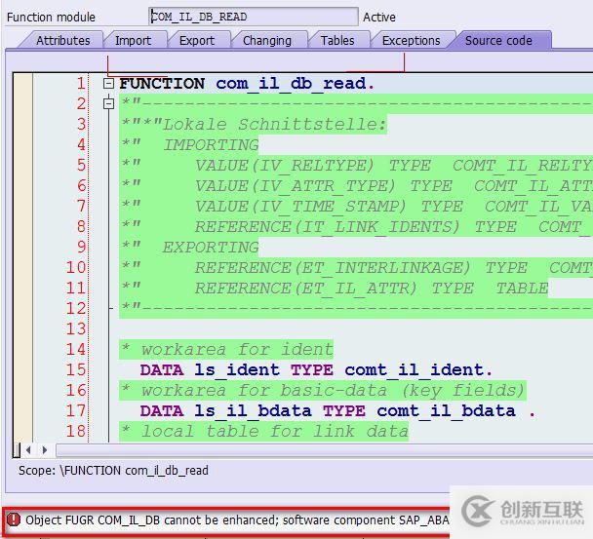Switch to the Import tab
Image resolution: width=593 pixels, height=539 pixels.
pos(133,40)
